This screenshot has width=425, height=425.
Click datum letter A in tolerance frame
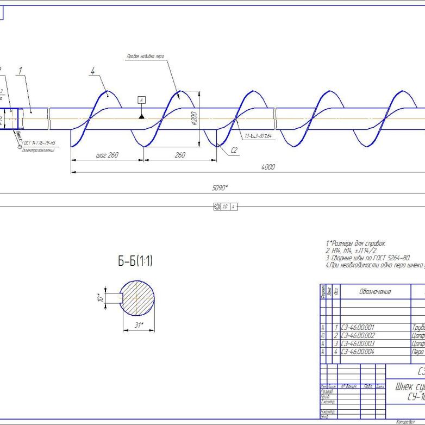pyautogui.click(x=234, y=207)
